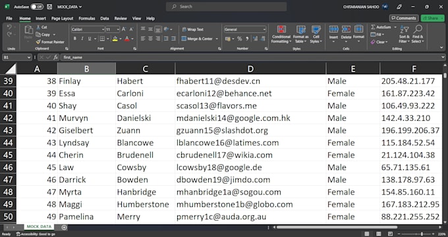Expand the formula bar chevron

coord(443,57)
